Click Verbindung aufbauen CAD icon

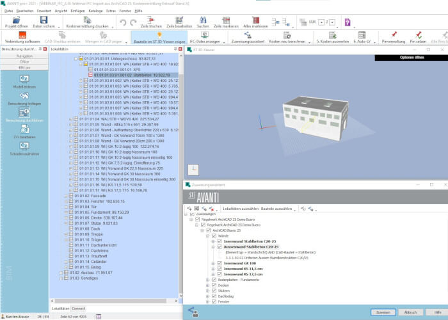tap(22, 35)
